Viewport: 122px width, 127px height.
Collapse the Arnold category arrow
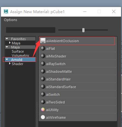(7, 59)
